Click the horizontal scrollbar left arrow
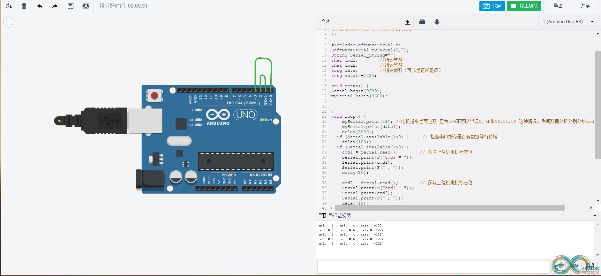This screenshot has height=276, width=601. pyautogui.click(x=332, y=208)
